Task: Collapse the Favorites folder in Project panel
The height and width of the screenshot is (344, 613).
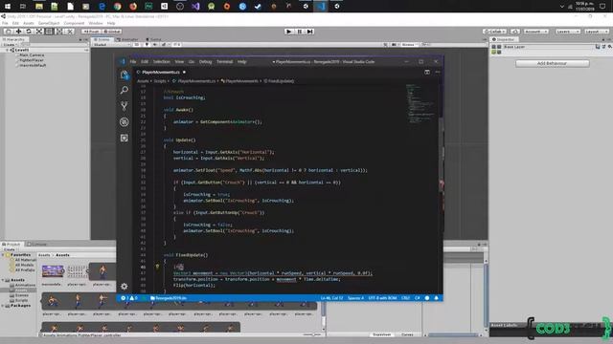Action: (x=3, y=255)
